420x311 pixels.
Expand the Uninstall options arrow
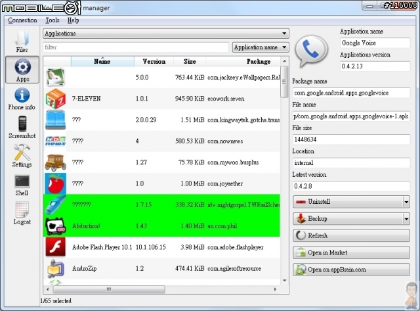click(x=406, y=202)
